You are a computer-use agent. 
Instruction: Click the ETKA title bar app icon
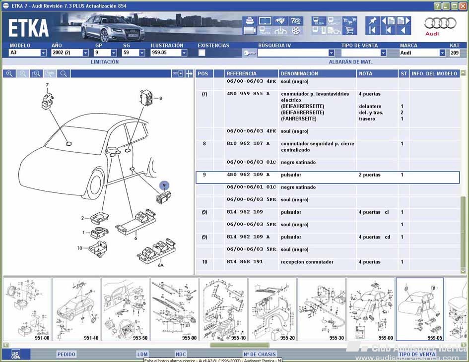(x=5, y=5)
